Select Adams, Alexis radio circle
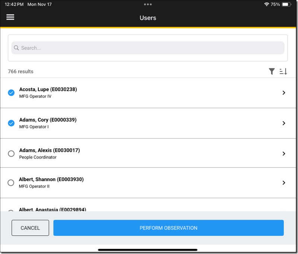The height and width of the screenshot is (254, 298). pos(11,154)
